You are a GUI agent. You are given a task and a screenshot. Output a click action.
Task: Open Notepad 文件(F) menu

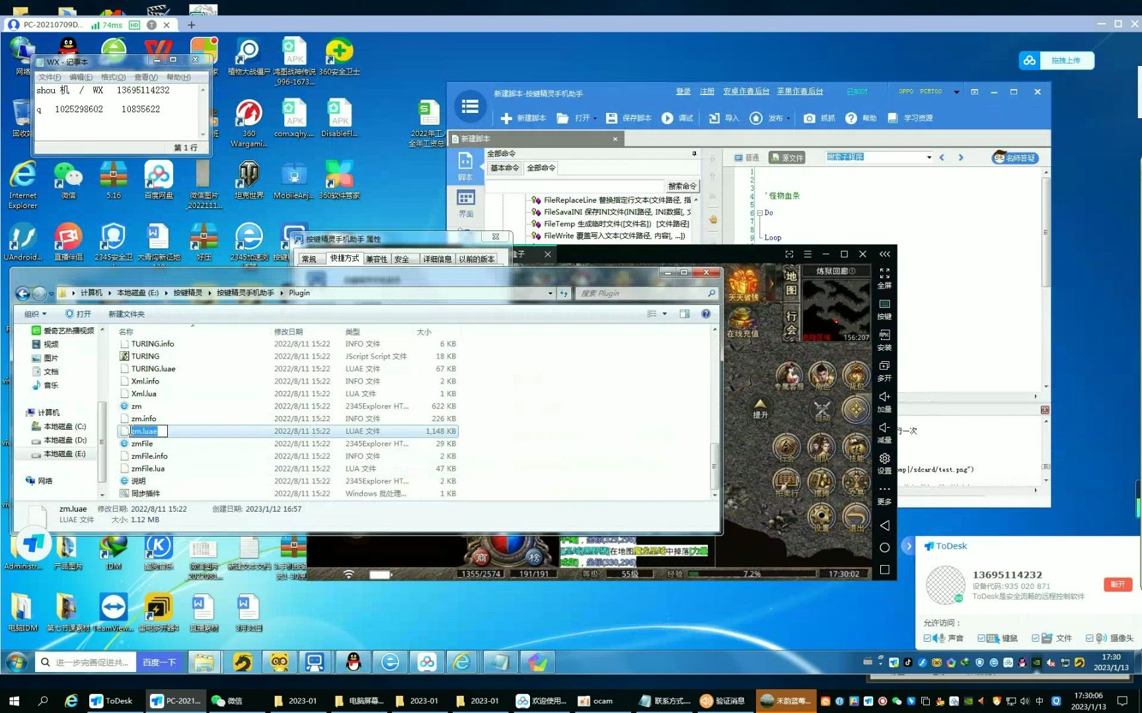pos(49,77)
